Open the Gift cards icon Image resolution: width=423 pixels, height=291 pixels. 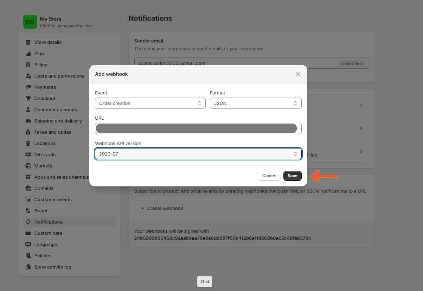coord(28,154)
